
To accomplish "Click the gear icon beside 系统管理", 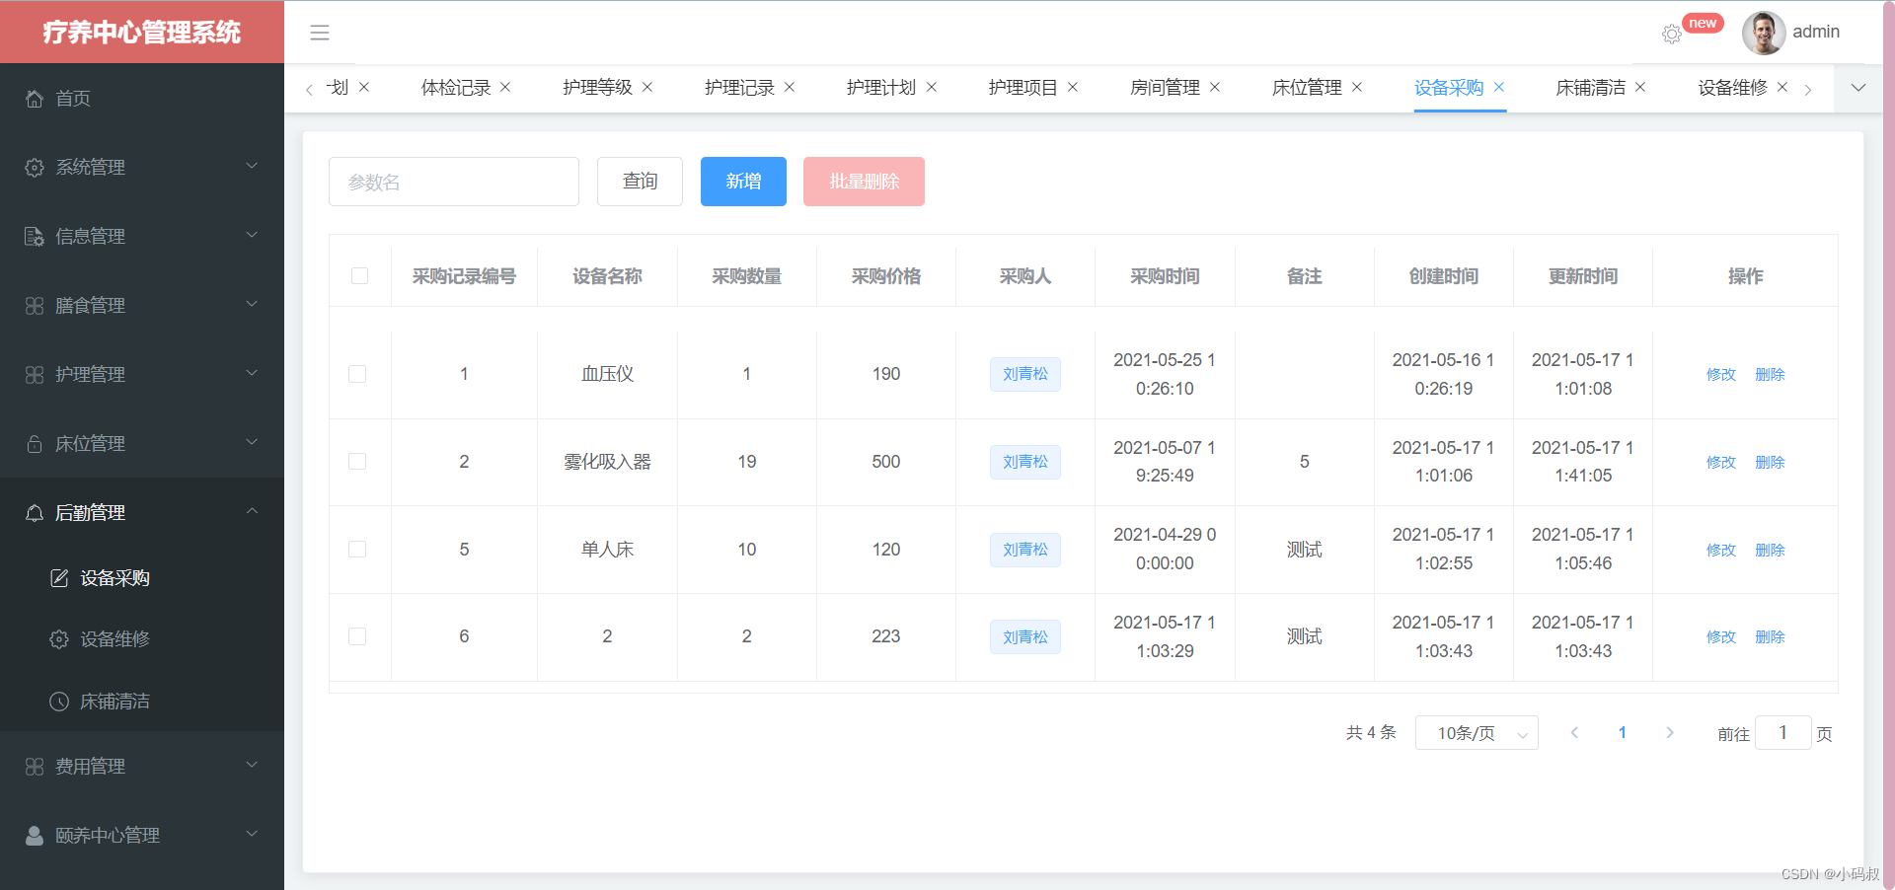I will pos(35,168).
